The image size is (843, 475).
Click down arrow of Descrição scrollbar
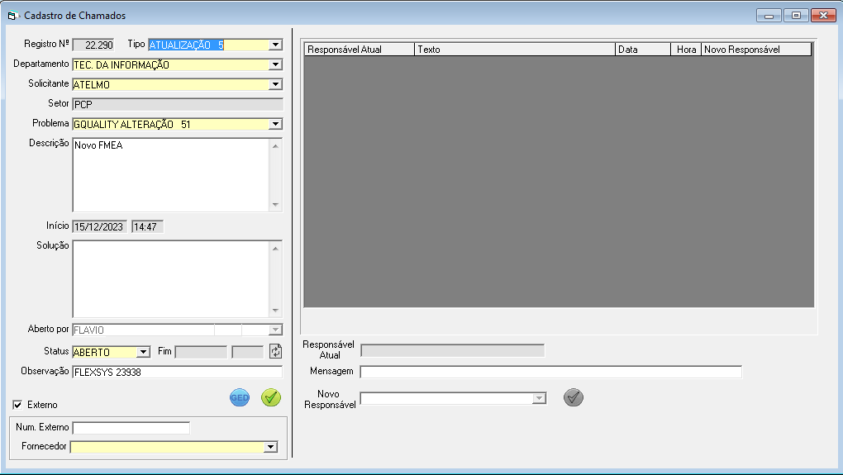[275, 205]
